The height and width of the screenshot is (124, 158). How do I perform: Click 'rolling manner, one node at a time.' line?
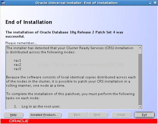coord(36,86)
